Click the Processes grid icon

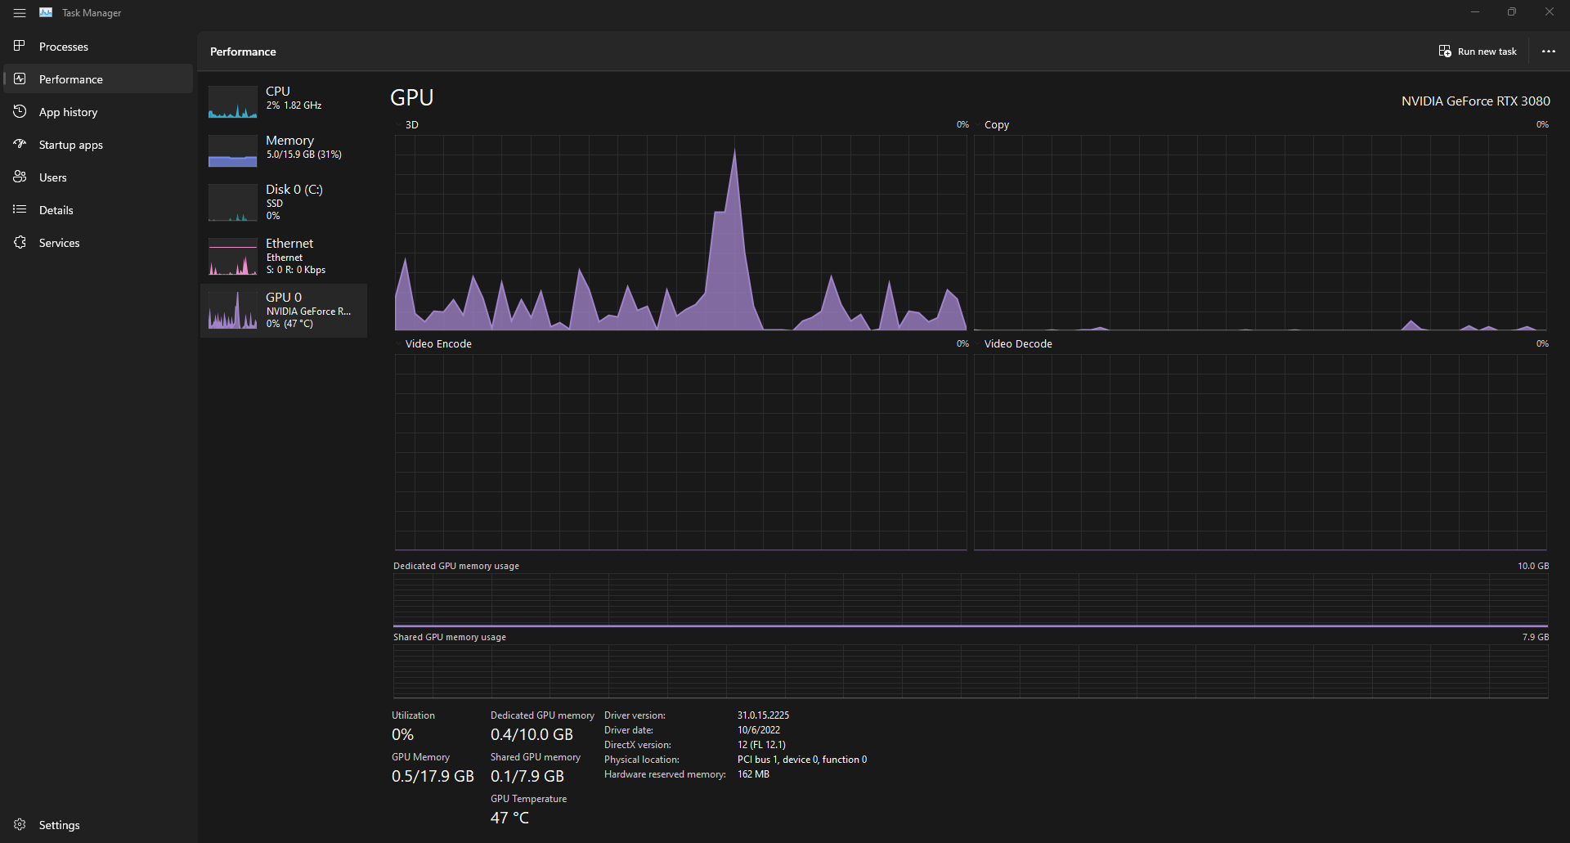pos(20,46)
